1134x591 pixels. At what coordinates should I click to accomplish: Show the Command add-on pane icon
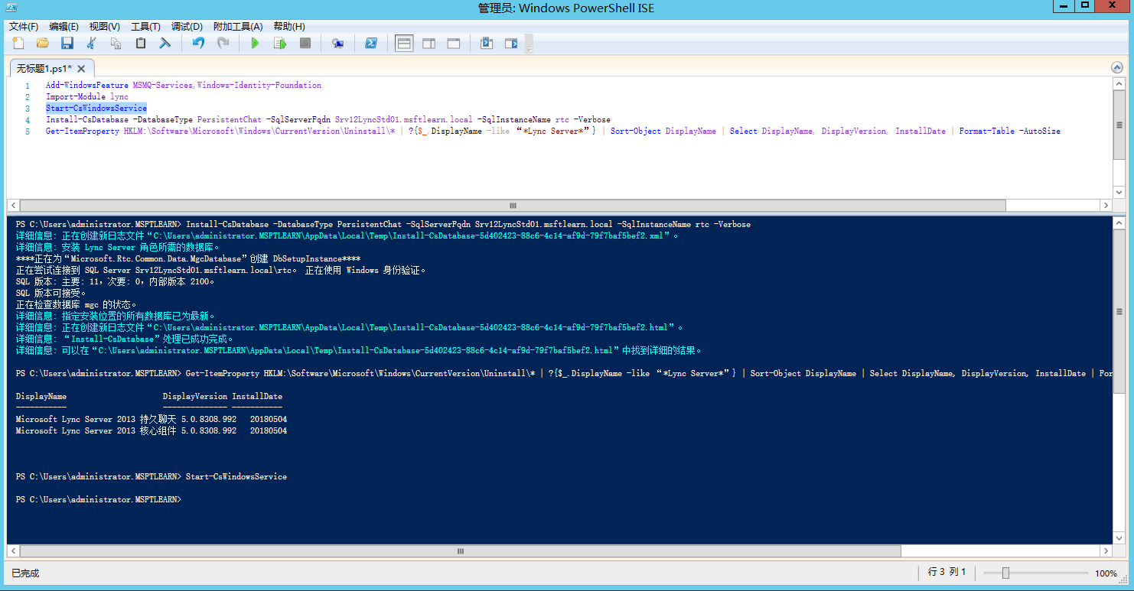pos(510,44)
